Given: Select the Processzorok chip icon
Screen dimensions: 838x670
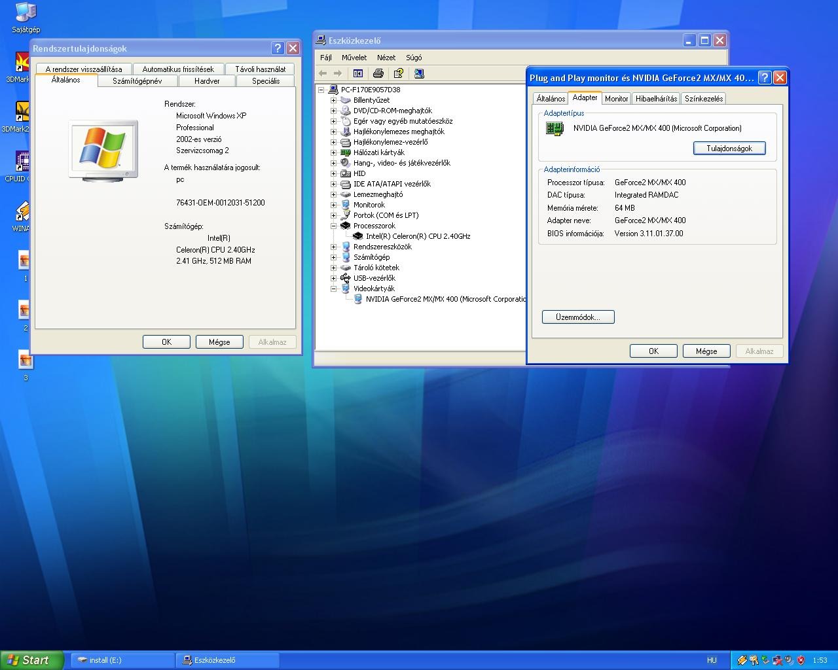Looking at the screenshot, I should (346, 226).
